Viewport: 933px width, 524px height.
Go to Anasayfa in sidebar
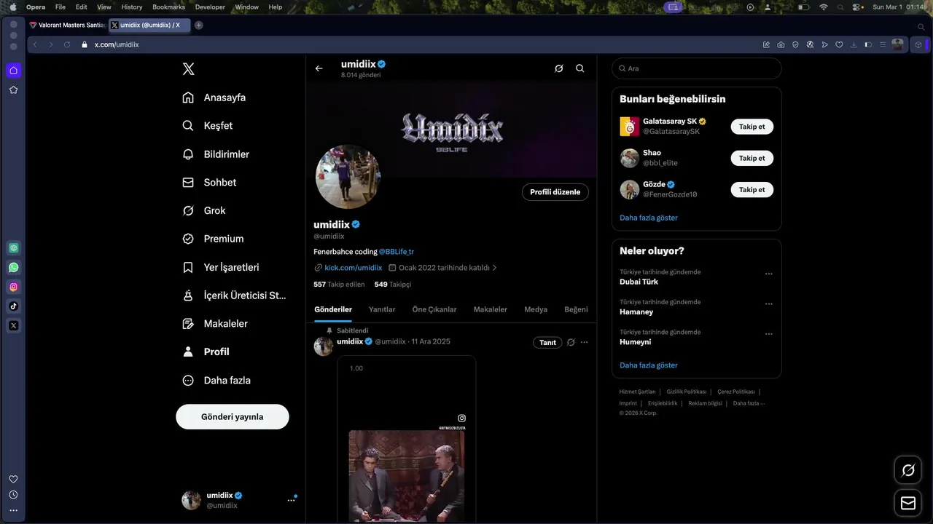214,98
